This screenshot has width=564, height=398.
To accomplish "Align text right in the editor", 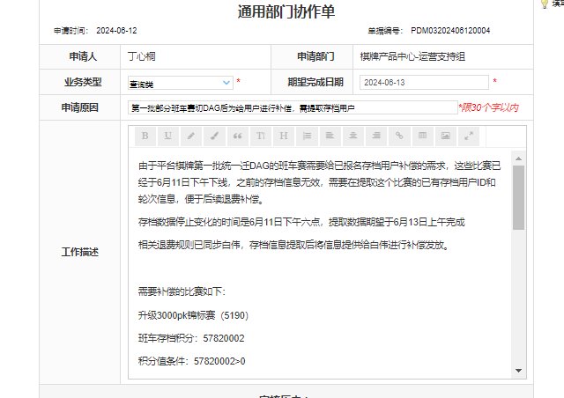I will tap(376, 136).
